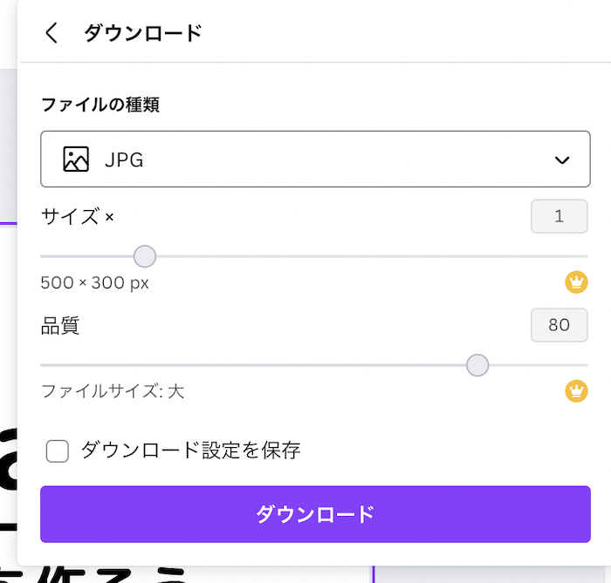Click the purple ダウンロード button

click(315, 514)
